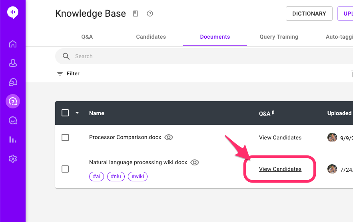The width and height of the screenshot is (353, 222).
Task: Check the Natural language processing wiki.docx checkbox
Action: [65, 169]
